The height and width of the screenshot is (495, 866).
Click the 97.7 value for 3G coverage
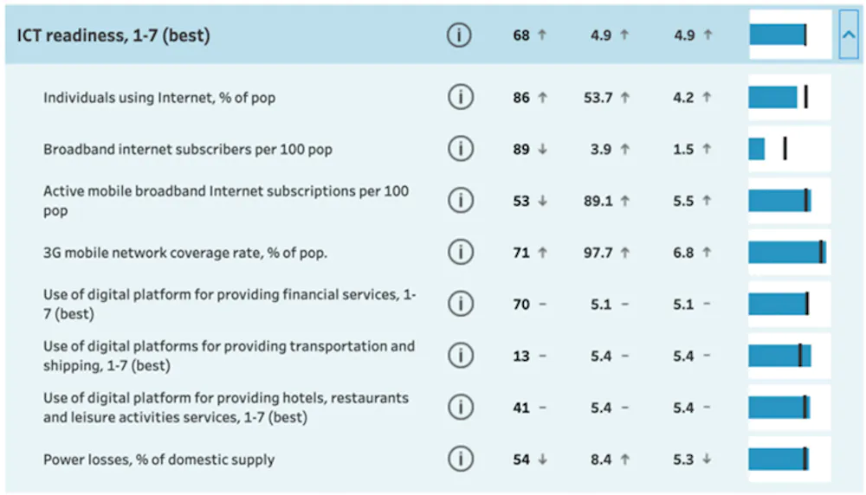click(x=598, y=252)
